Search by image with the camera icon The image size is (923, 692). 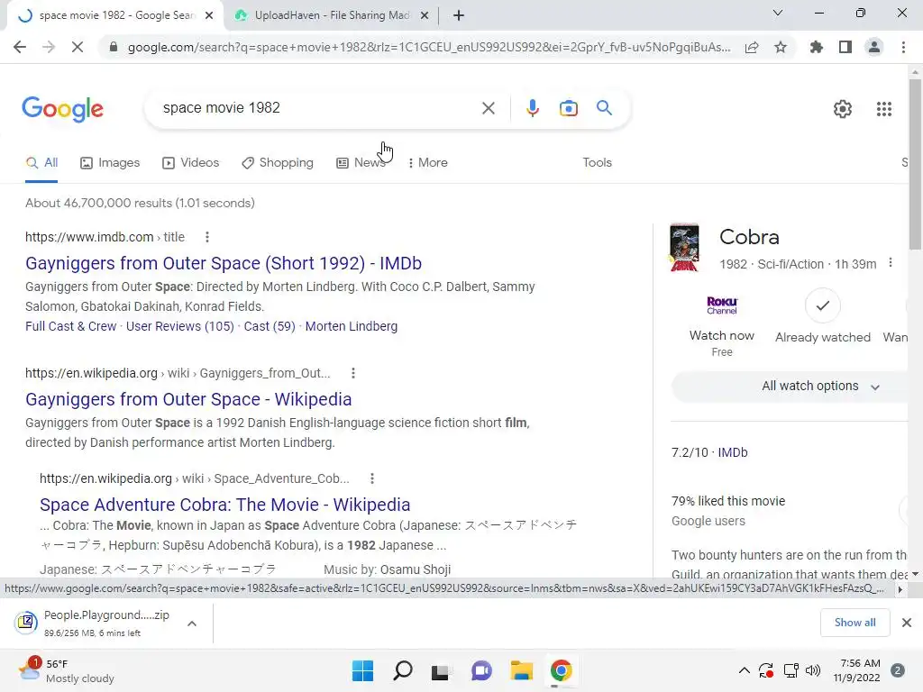(x=569, y=108)
